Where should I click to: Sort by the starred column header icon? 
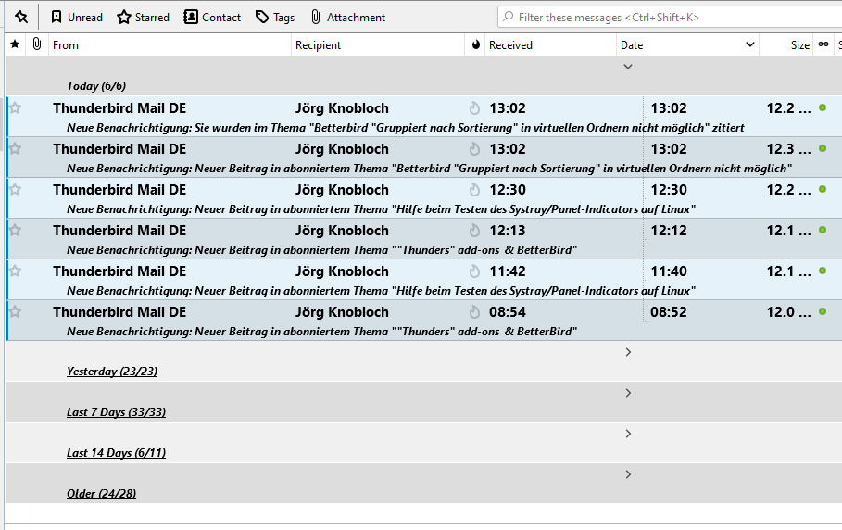point(15,44)
